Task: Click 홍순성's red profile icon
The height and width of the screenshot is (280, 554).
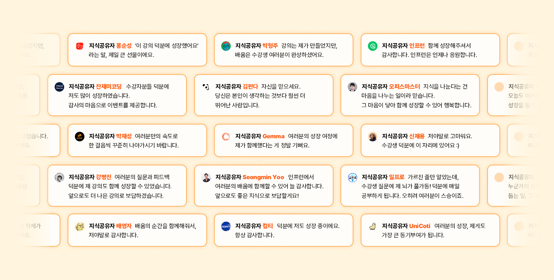Action: tap(79, 46)
